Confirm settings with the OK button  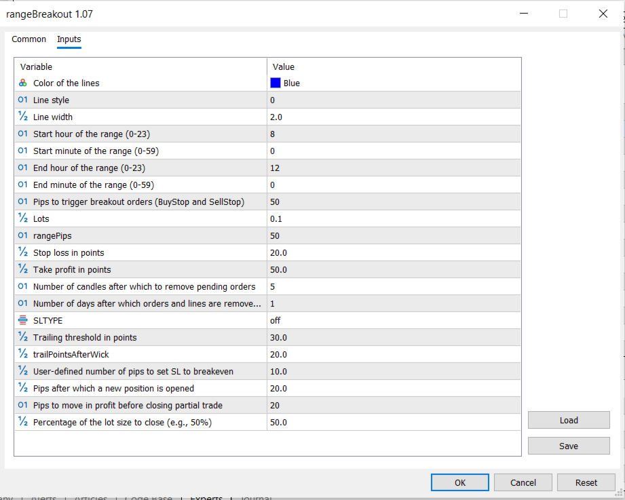click(x=460, y=482)
